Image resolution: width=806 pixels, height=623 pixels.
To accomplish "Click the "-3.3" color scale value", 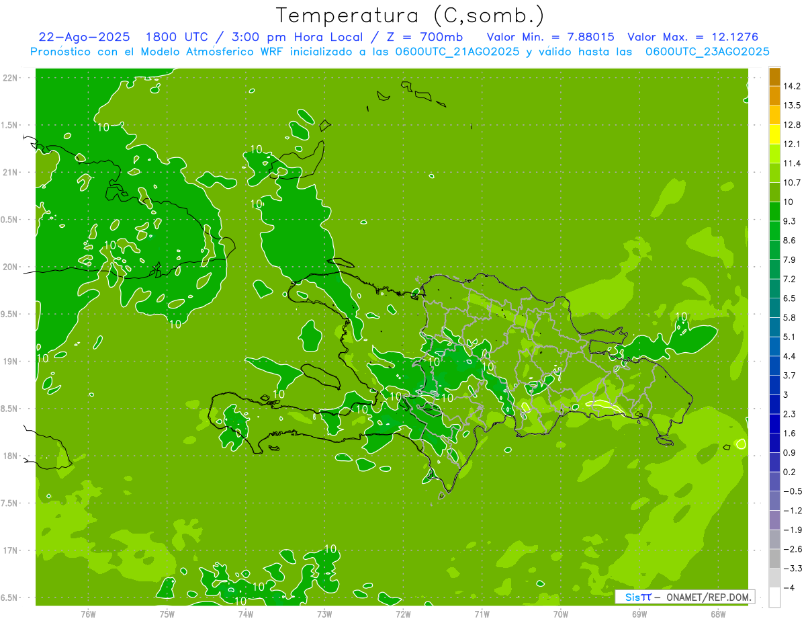I will (x=793, y=569).
